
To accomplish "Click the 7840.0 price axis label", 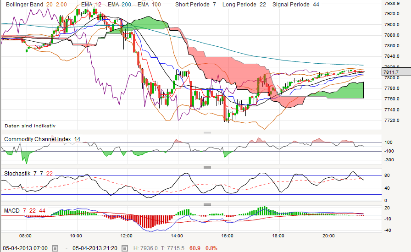I will (x=392, y=56).
